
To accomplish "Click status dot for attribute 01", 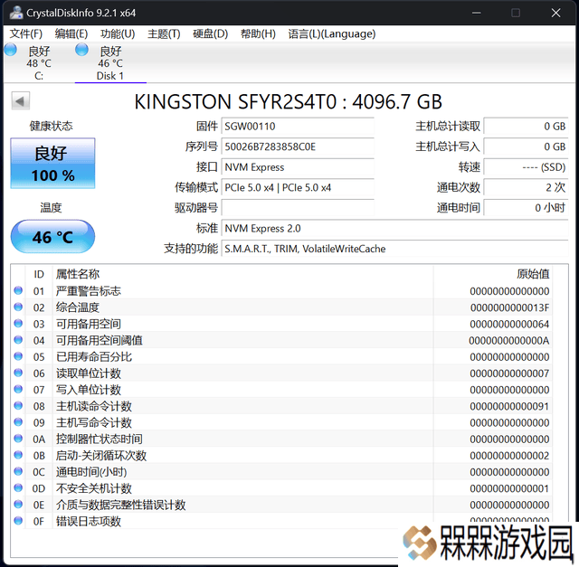I will pyautogui.click(x=18, y=290).
